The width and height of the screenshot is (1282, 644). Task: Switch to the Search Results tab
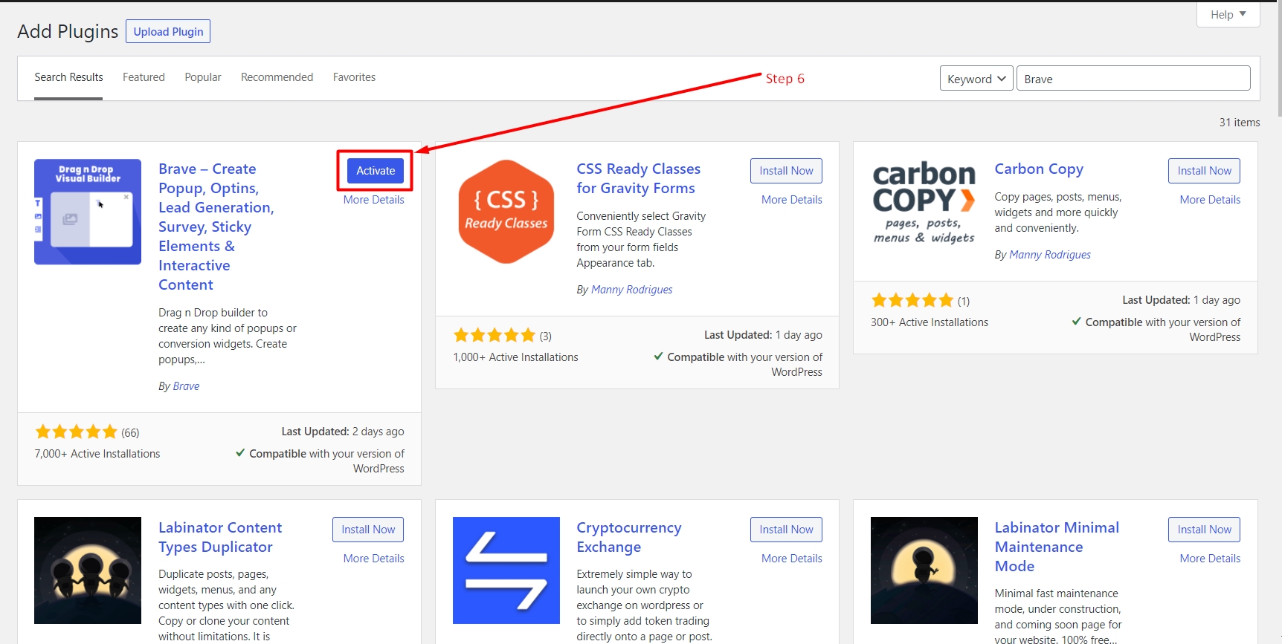coord(68,77)
